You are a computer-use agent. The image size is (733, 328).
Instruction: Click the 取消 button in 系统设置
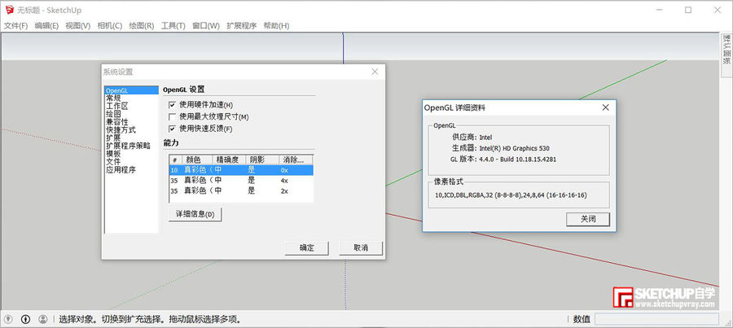361,247
